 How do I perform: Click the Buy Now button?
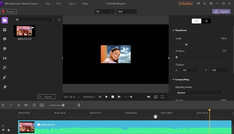186,4
